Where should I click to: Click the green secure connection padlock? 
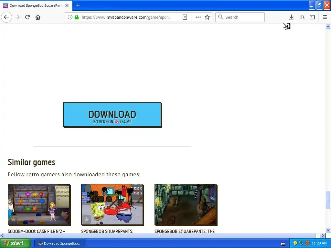tap(77, 17)
